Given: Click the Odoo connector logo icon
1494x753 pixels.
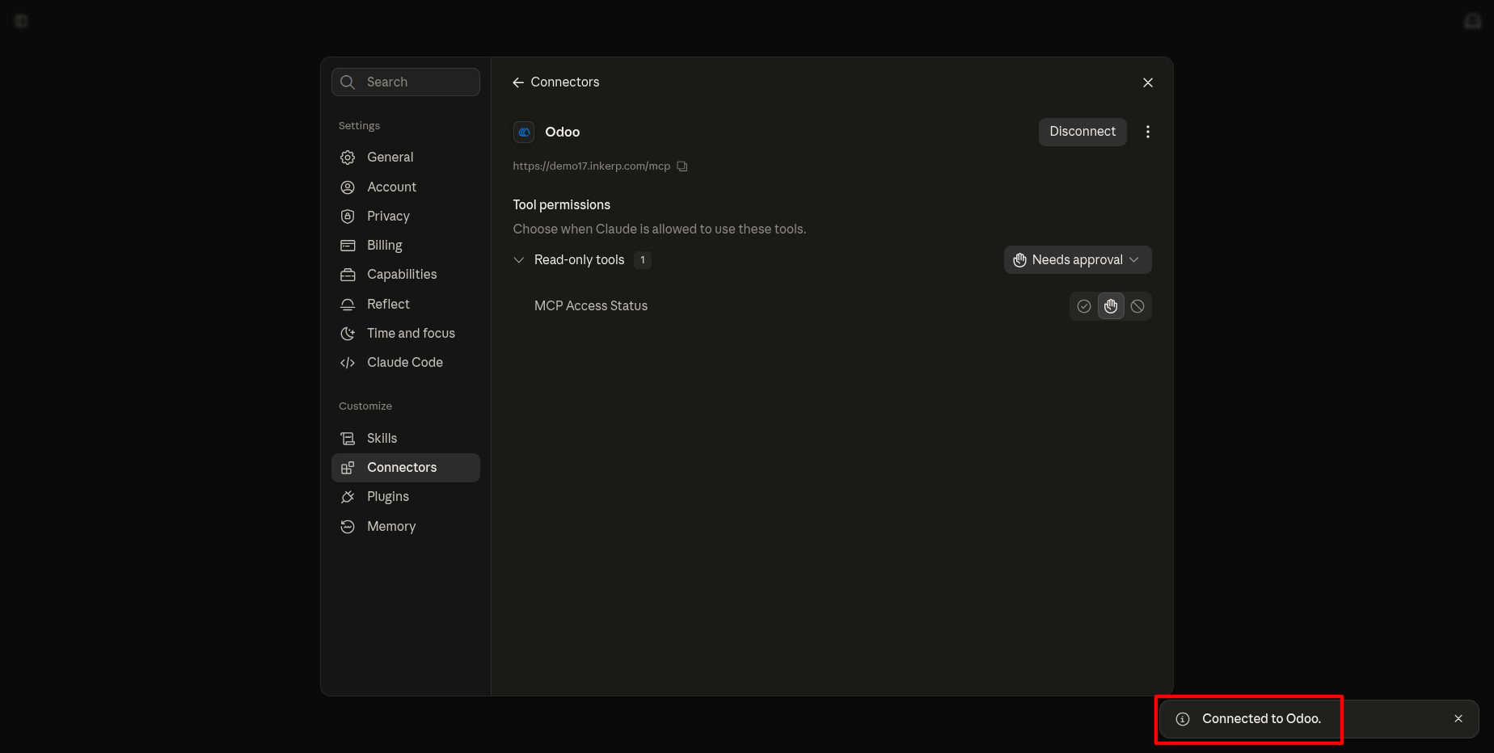Looking at the screenshot, I should (524, 132).
